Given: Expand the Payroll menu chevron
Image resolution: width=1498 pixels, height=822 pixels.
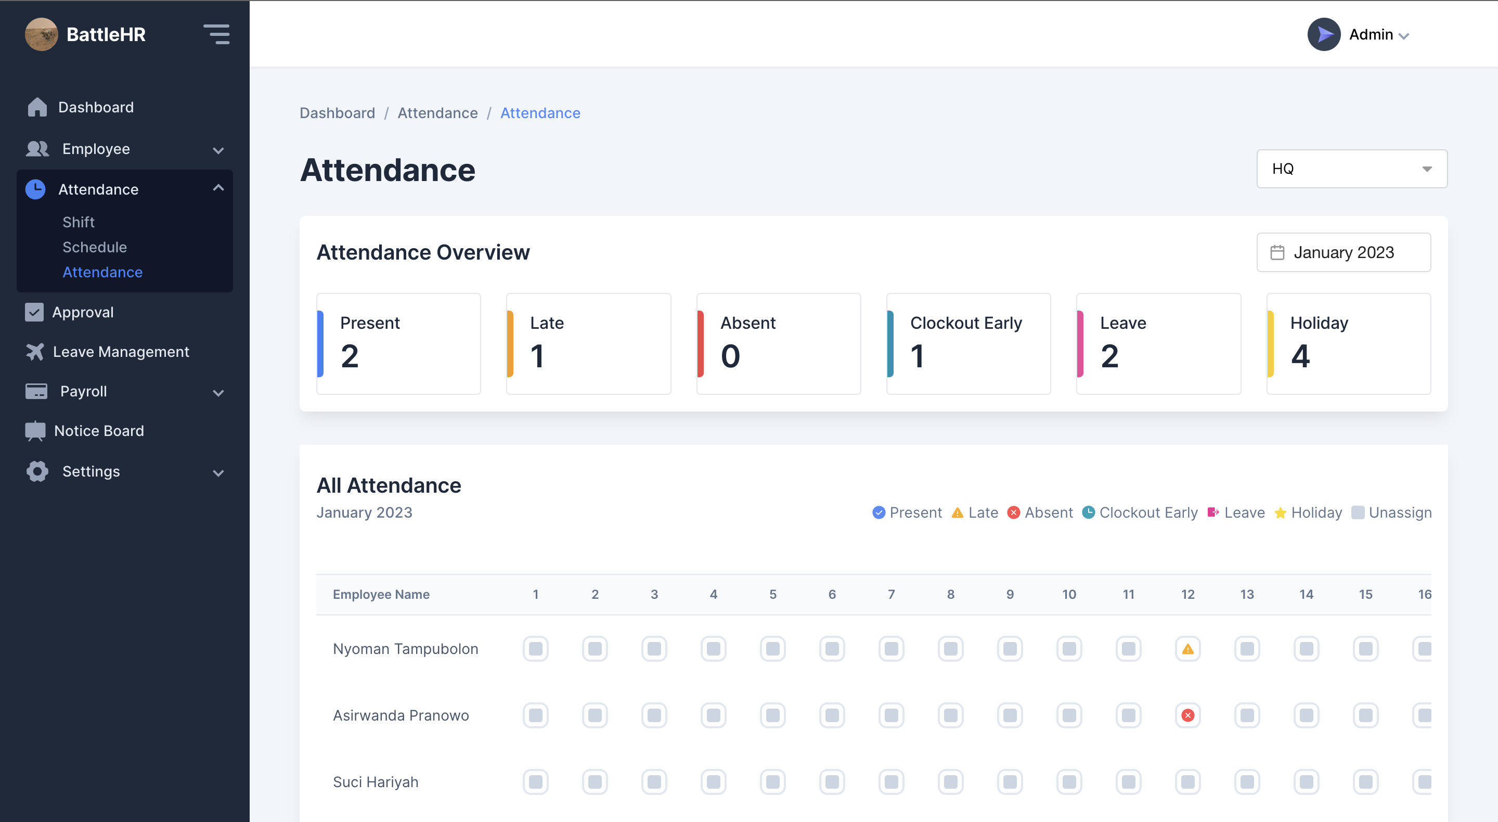Looking at the screenshot, I should tap(218, 393).
